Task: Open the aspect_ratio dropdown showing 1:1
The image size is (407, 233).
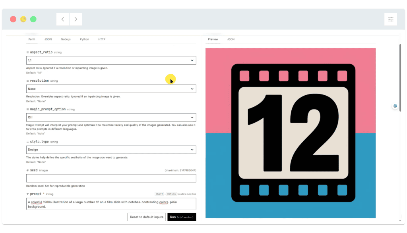Action: 111,60
